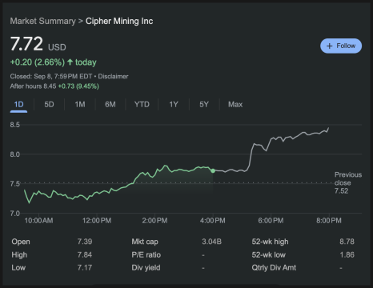
Task: Click the Follow button
Action: tap(341, 46)
